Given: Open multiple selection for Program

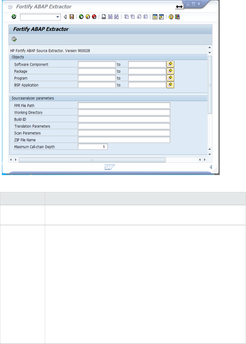Looking at the screenshot, I should [170, 78].
